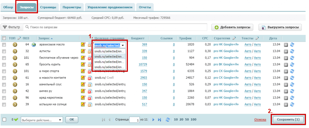Click the 'Сохранить (1)' button
The width and height of the screenshot is (309, 128).
[288, 120]
